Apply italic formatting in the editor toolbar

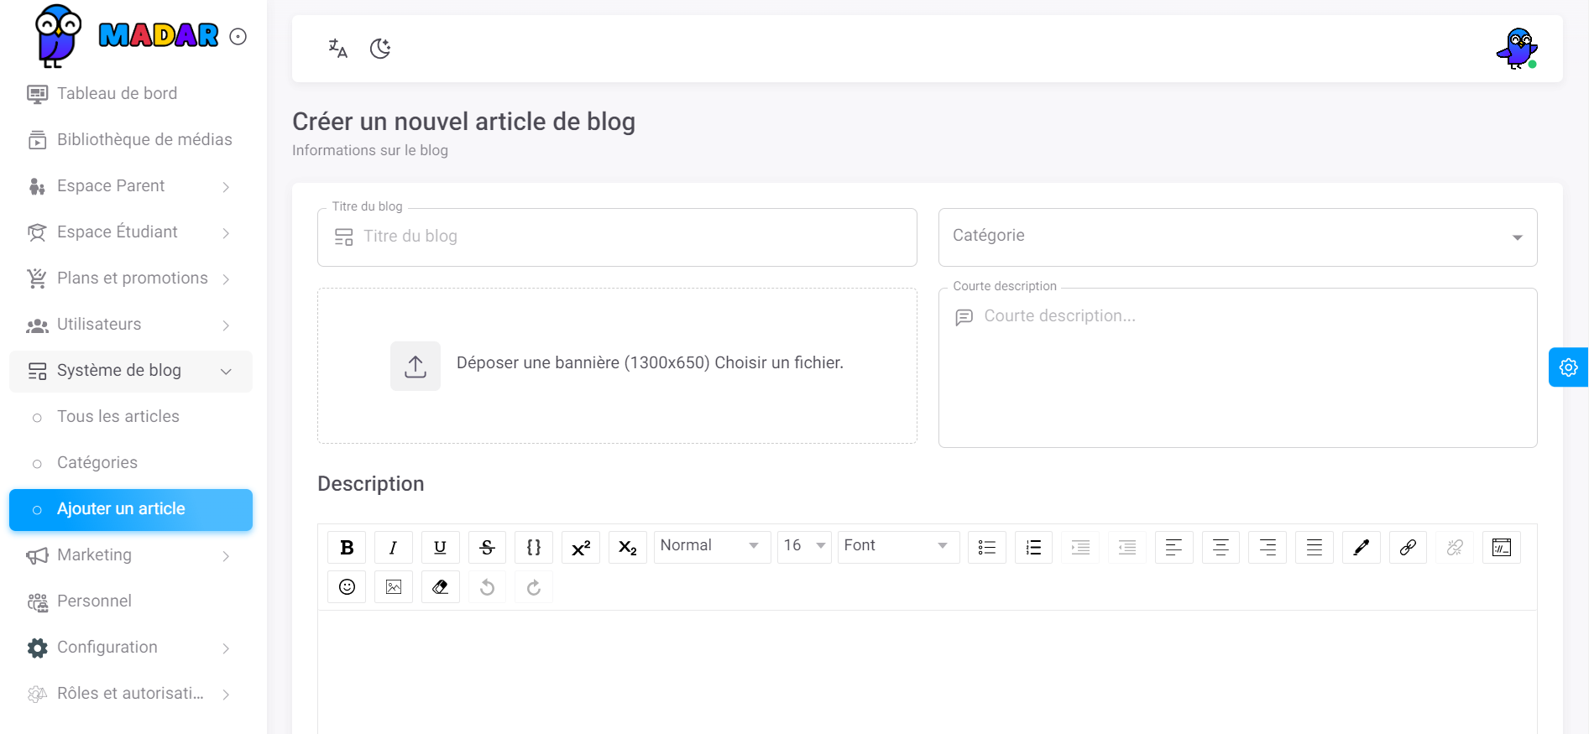pos(393,548)
